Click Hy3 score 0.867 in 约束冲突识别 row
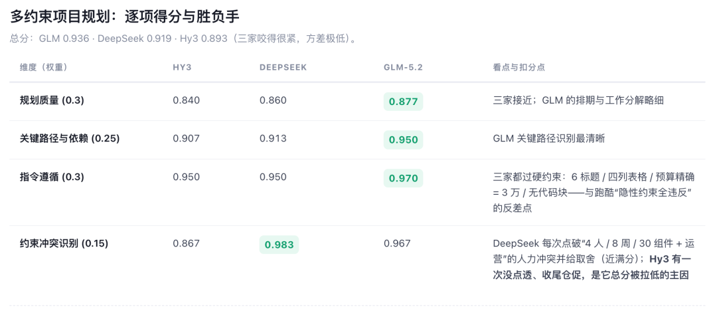Image resolution: width=717 pixels, height=311 pixels. pos(186,244)
